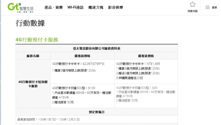Click 2.贈送語音 50元 in original price cell
221x125 pixels.
tap(63, 102)
